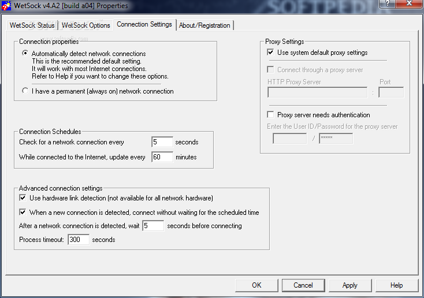Click the 'Refer to Help' text line
Image resolution: width=424 pixels, height=298 pixels.
100,76
